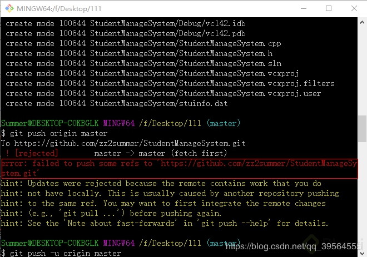The height and width of the screenshot is (257, 367).
Task: Close the MINGW64 terminal window
Action: point(354,9)
